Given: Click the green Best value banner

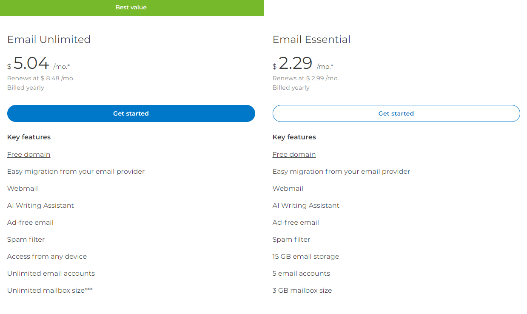Looking at the screenshot, I should point(131,7).
